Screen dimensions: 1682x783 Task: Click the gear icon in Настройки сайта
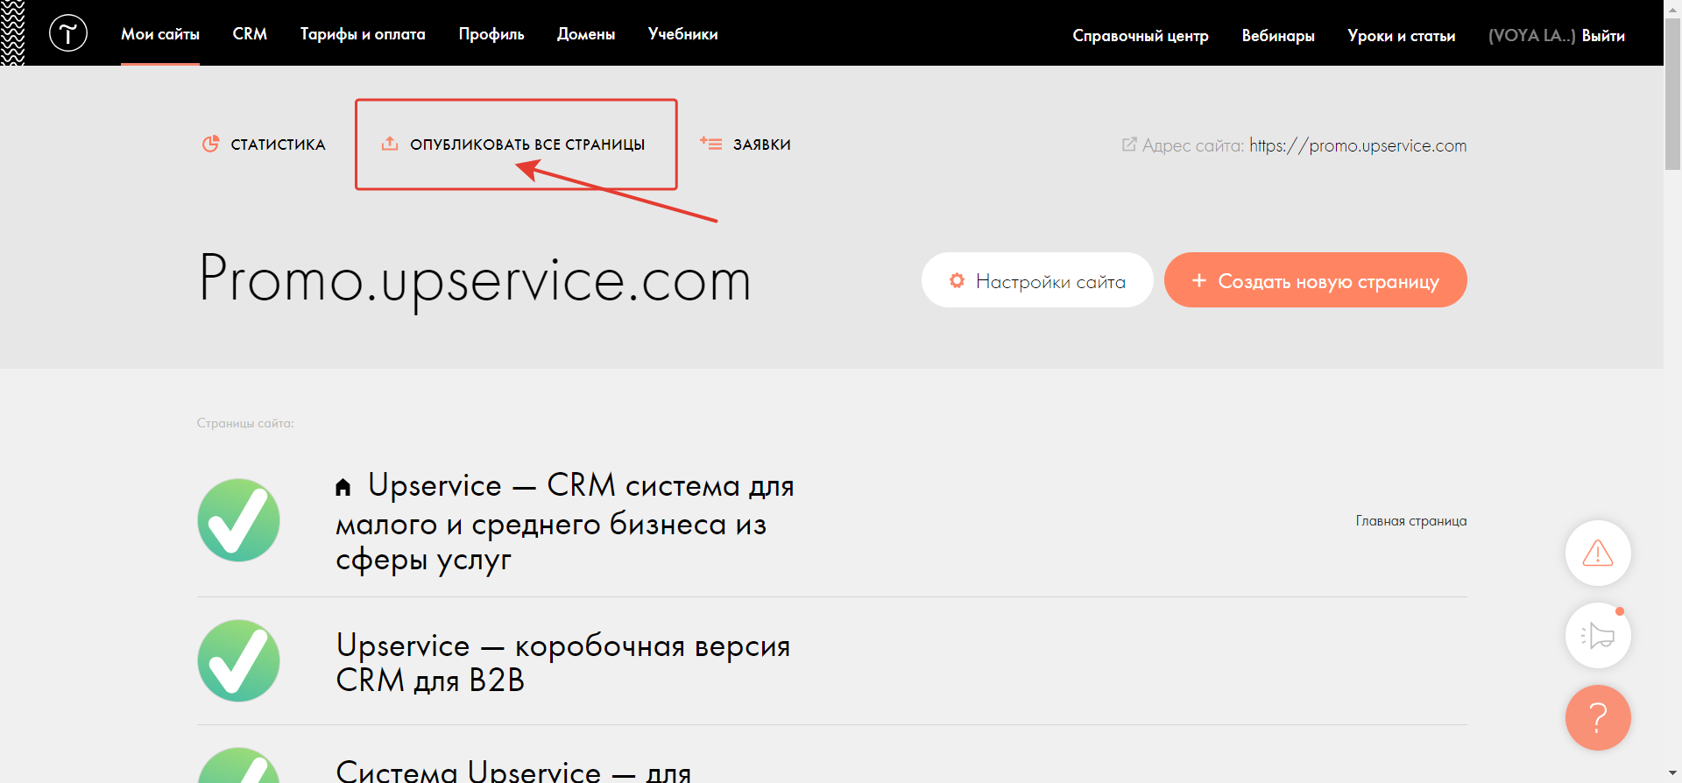click(957, 280)
